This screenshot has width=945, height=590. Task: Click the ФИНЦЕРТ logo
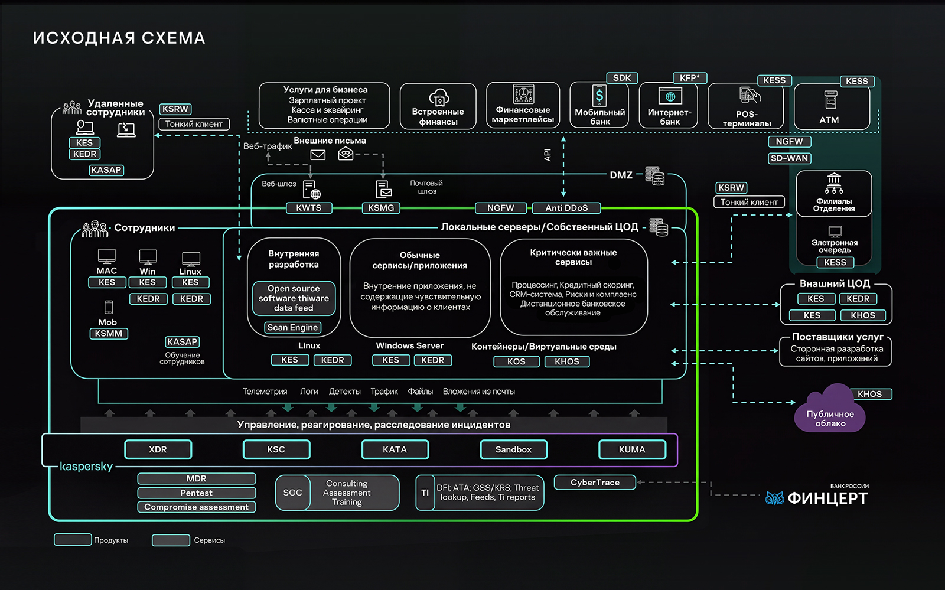817,495
